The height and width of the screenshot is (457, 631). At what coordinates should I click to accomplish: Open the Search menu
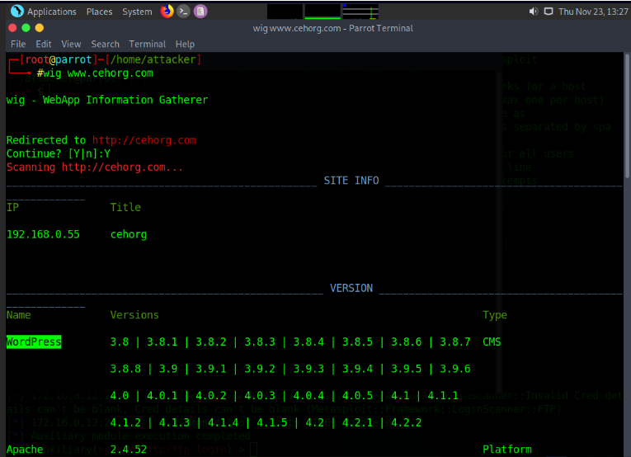pyautogui.click(x=105, y=44)
